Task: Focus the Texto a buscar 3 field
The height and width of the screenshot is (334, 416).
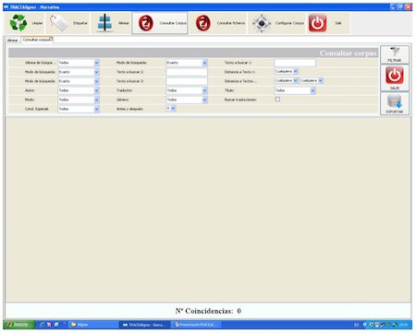Action: [187, 81]
